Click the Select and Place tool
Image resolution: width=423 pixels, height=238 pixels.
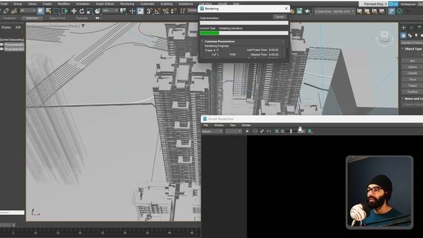[x=97, y=11]
